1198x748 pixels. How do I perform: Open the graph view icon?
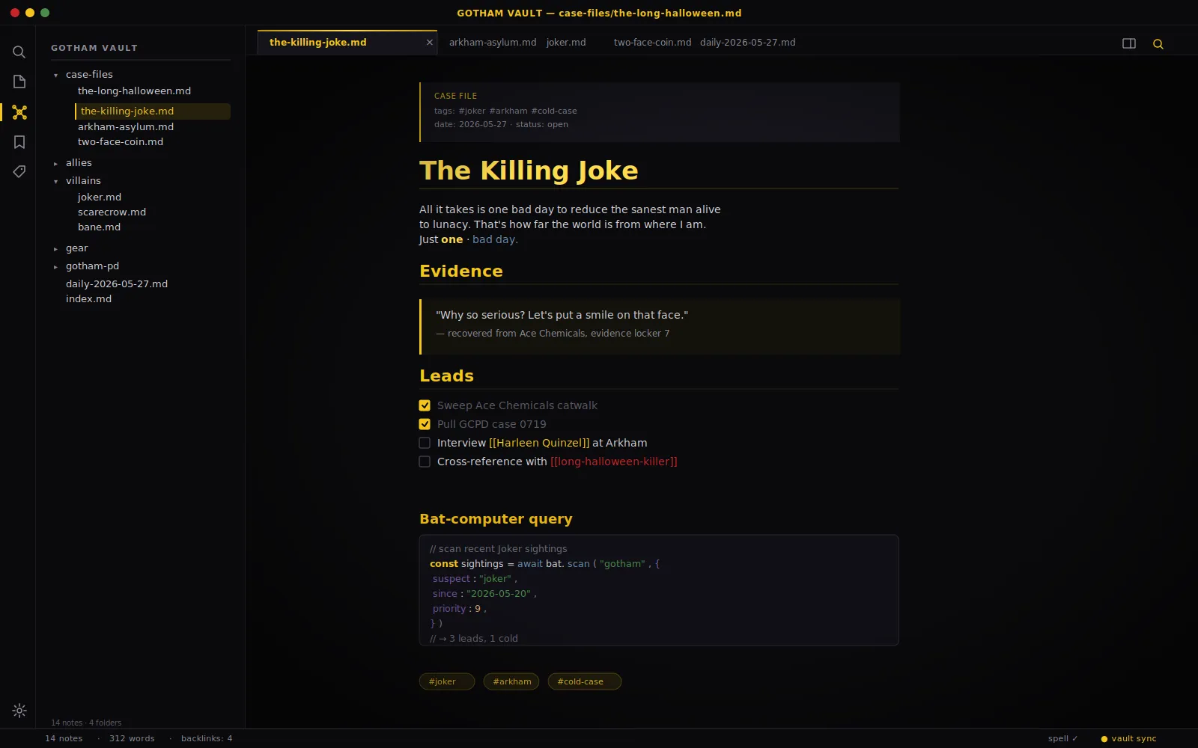pos(19,112)
